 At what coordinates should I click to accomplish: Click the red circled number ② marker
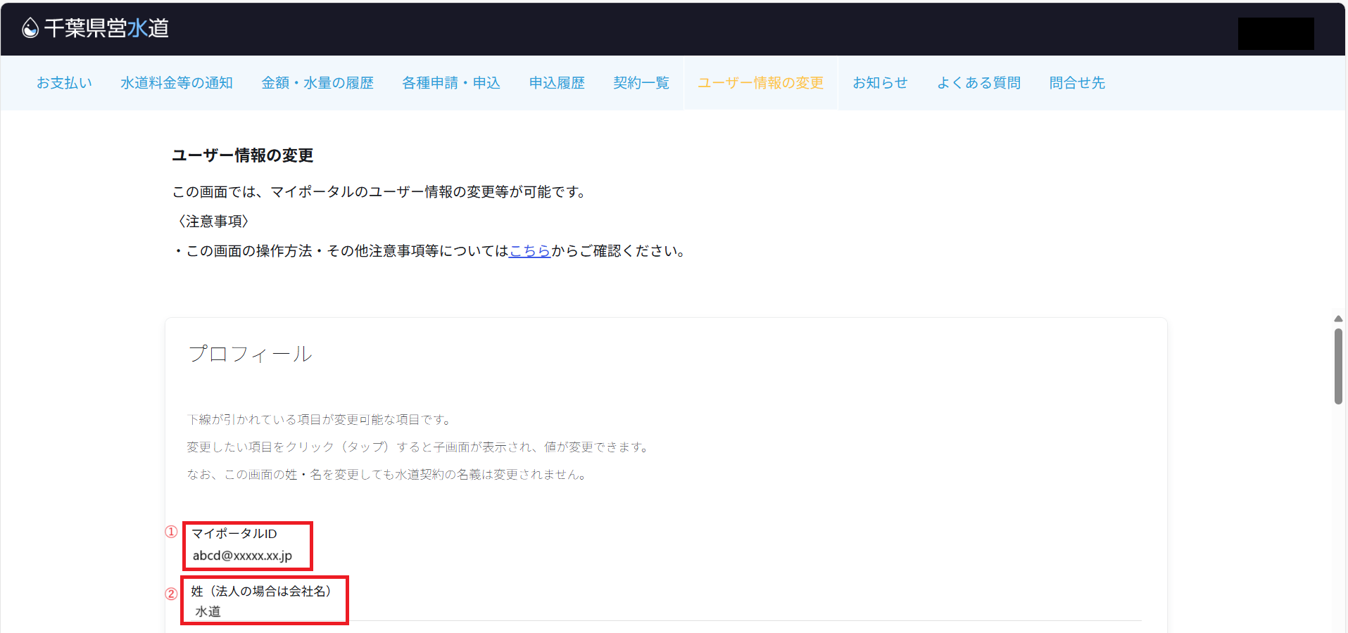click(x=171, y=594)
